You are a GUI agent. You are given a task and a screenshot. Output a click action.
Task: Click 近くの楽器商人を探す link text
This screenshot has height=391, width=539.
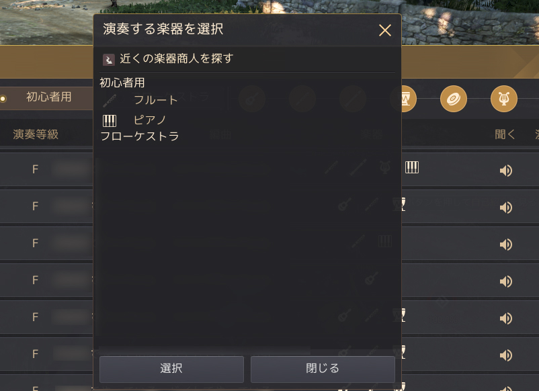click(x=176, y=58)
